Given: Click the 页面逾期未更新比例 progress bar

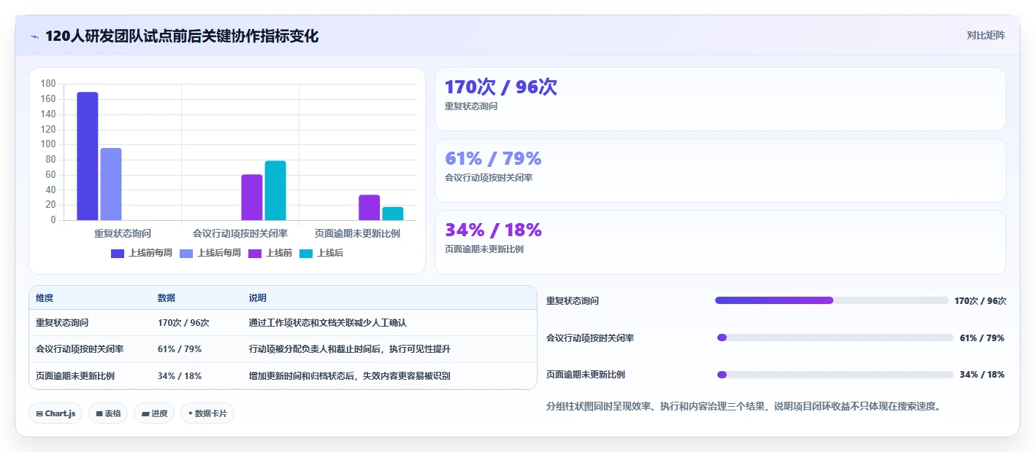Looking at the screenshot, I should point(836,375).
